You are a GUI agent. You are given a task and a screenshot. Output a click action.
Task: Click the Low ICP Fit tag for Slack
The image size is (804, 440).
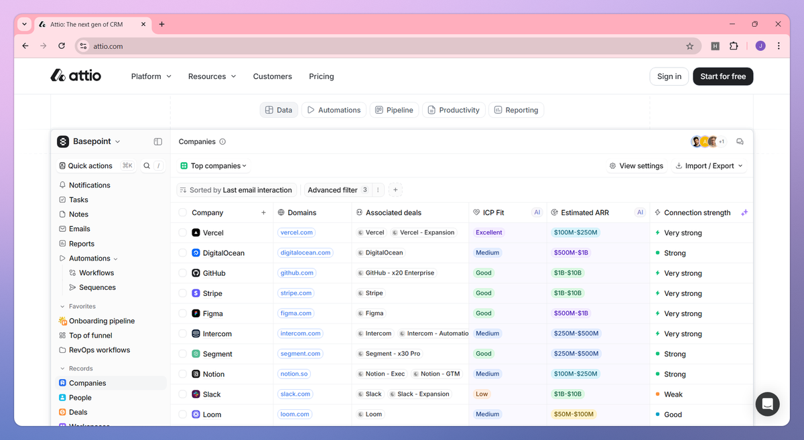pos(482,394)
